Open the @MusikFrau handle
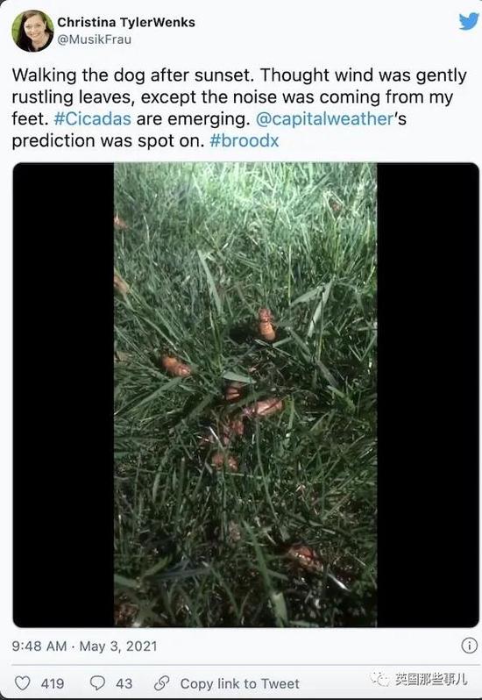This screenshot has height=700, width=482. point(95,39)
